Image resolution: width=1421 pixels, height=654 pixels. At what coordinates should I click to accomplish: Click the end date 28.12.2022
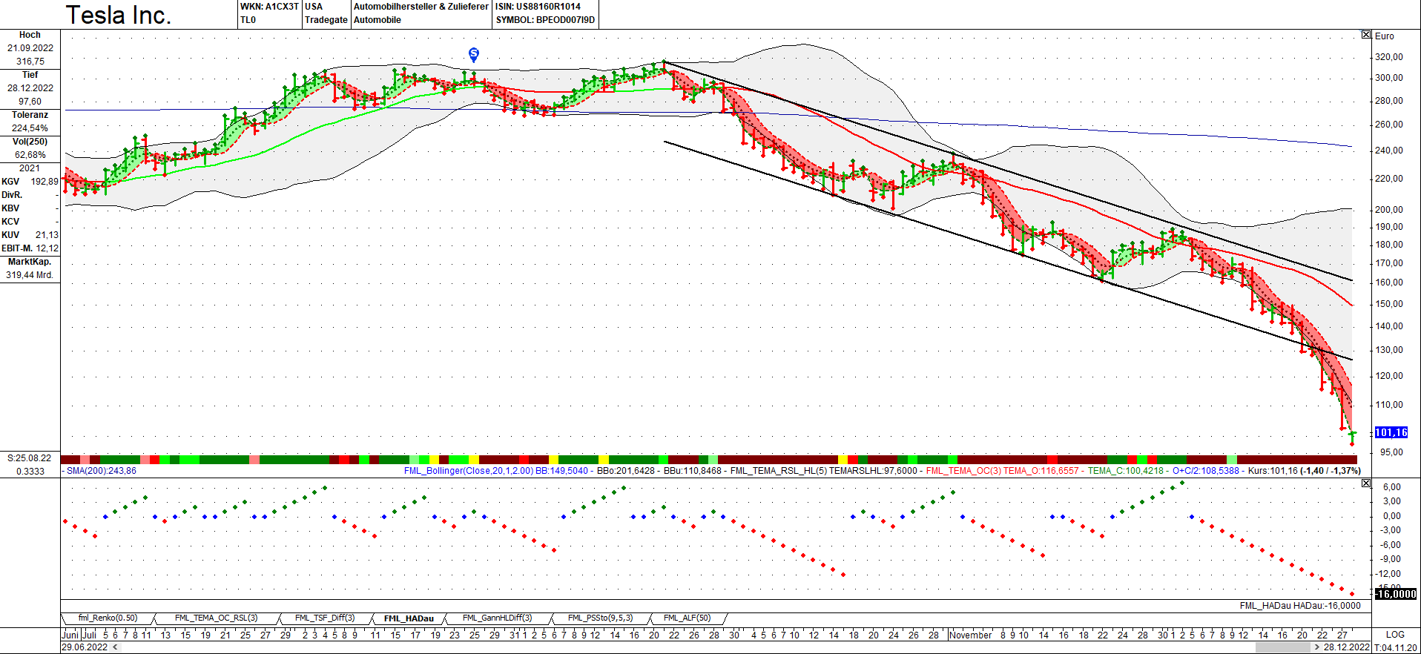(x=1347, y=647)
